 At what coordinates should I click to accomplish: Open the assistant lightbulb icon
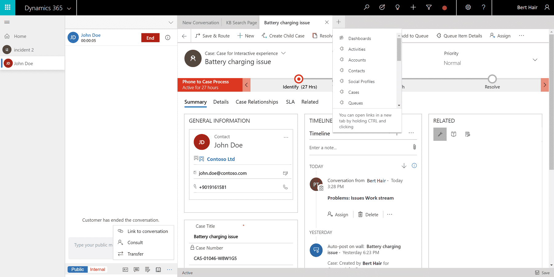pyautogui.click(x=397, y=7)
